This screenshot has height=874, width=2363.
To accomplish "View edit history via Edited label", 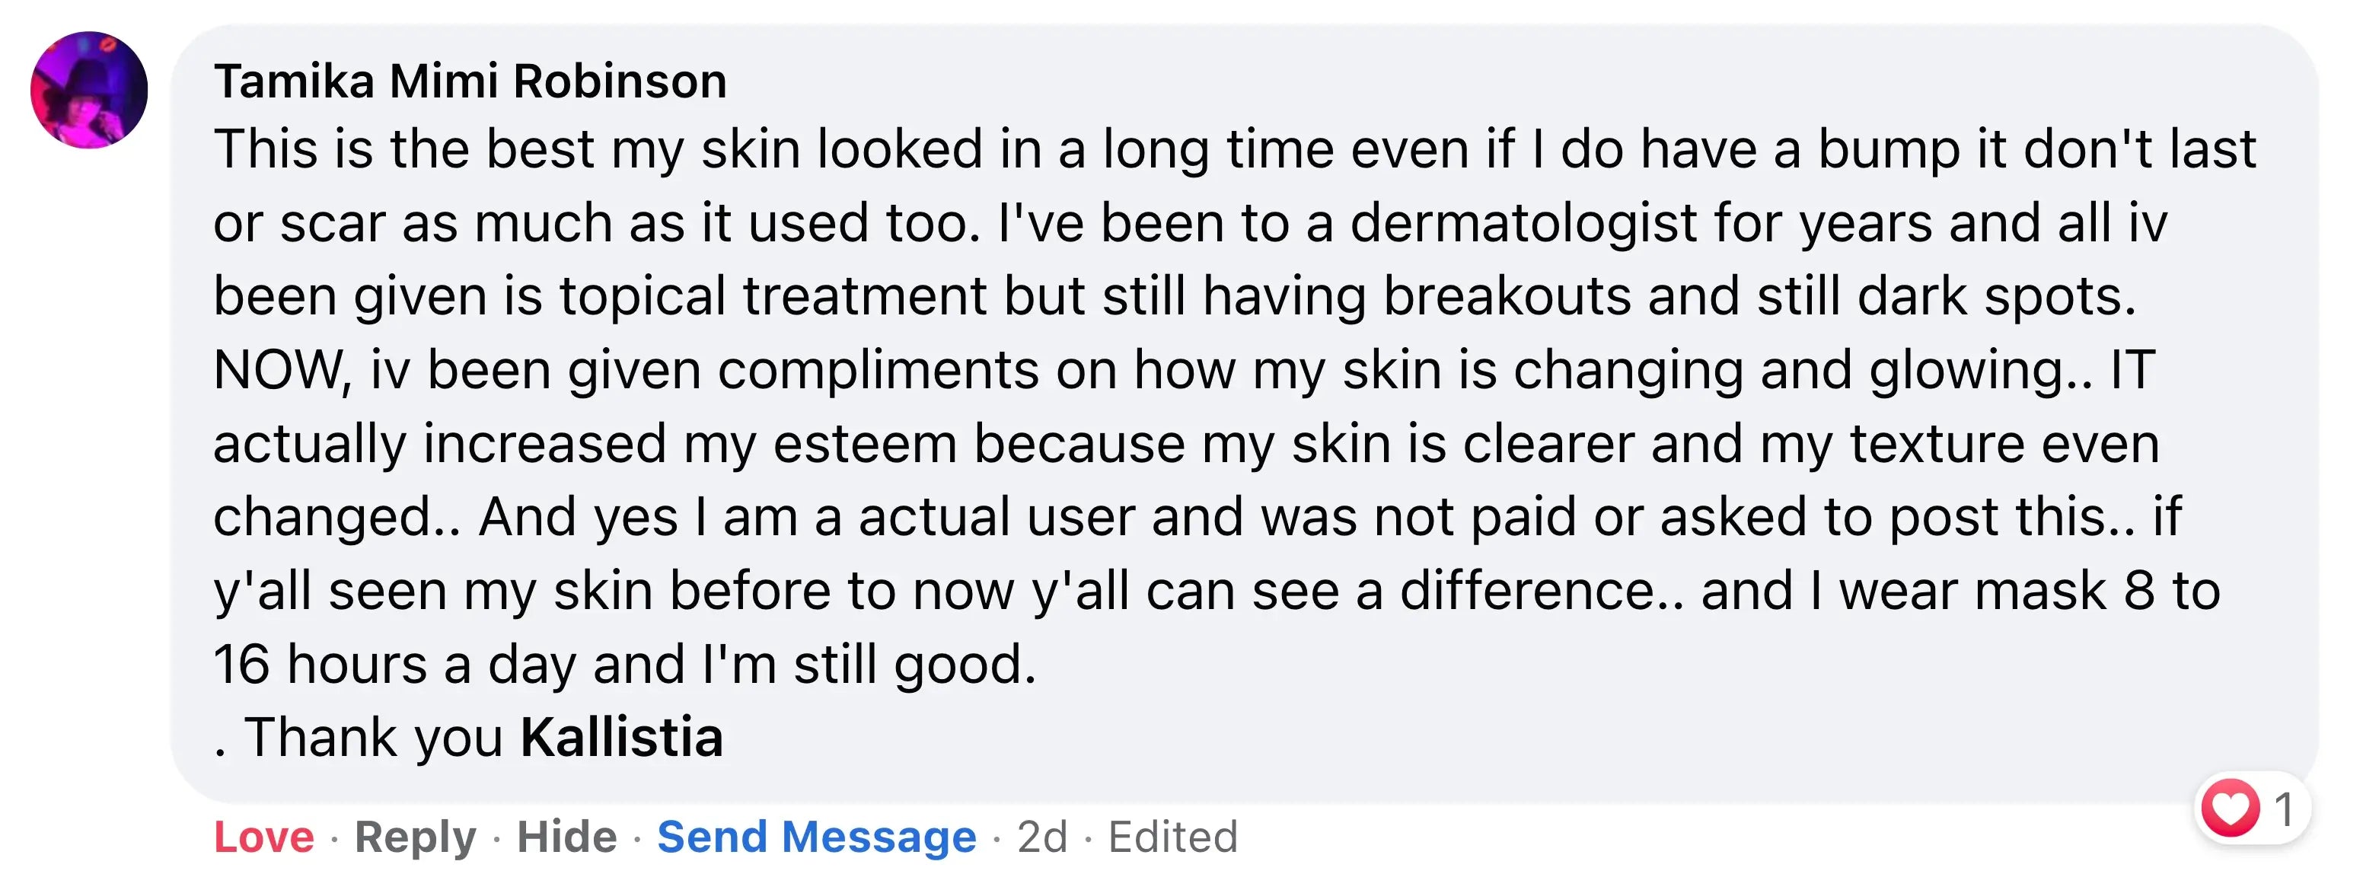I will coord(1173,835).
